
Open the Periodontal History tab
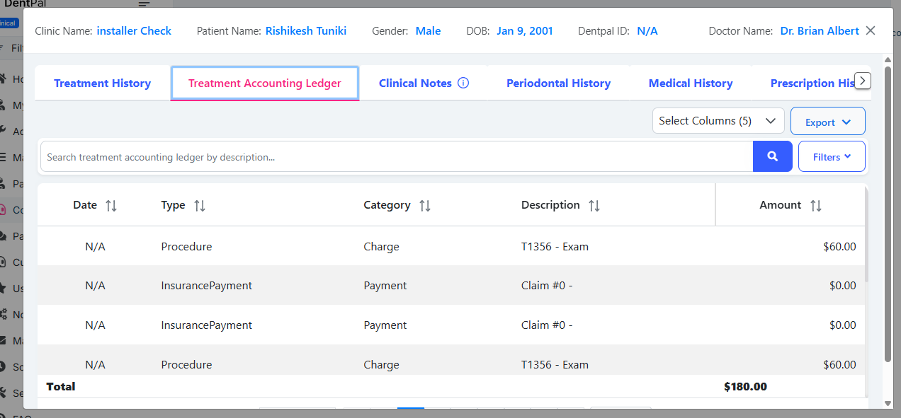coord(558,83)
